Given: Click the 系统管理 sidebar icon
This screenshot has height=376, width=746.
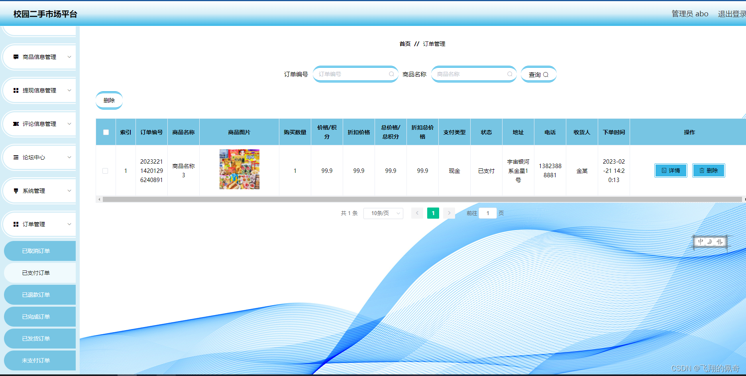Looking at the screenshot, I should (x=16, y=191).
